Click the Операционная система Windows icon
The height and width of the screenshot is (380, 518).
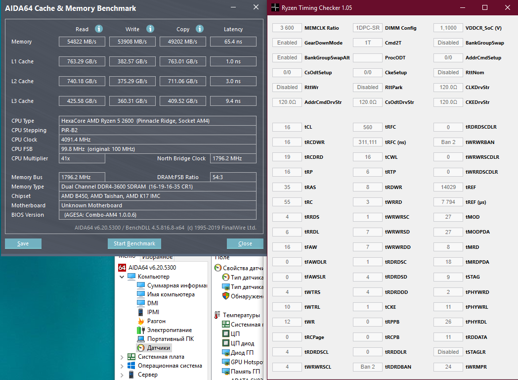[131, 366]
